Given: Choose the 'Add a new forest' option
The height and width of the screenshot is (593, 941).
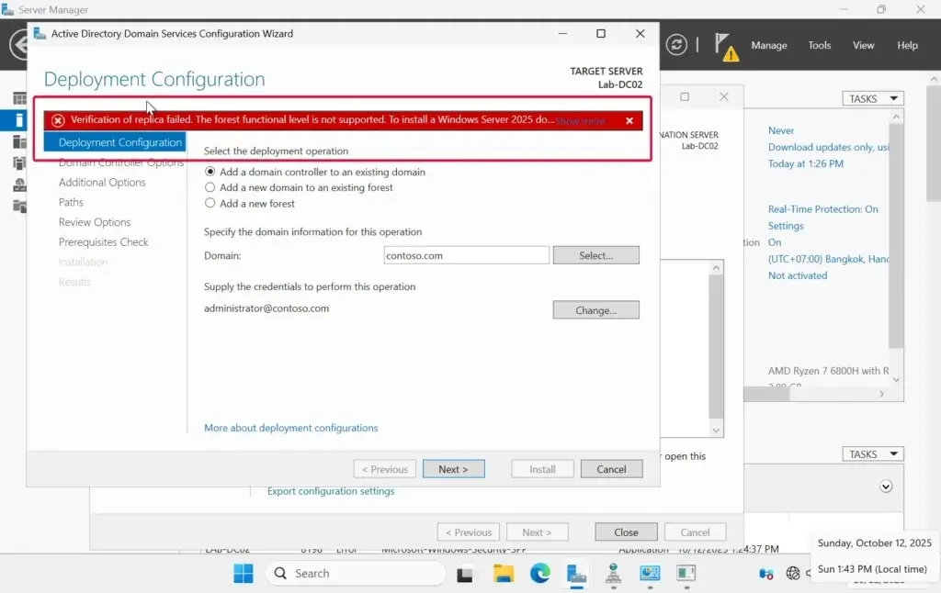Looking at the screenshot, I should [210, 203].
